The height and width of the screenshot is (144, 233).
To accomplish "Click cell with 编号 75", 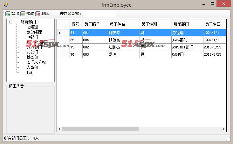I will pos(76,47).
